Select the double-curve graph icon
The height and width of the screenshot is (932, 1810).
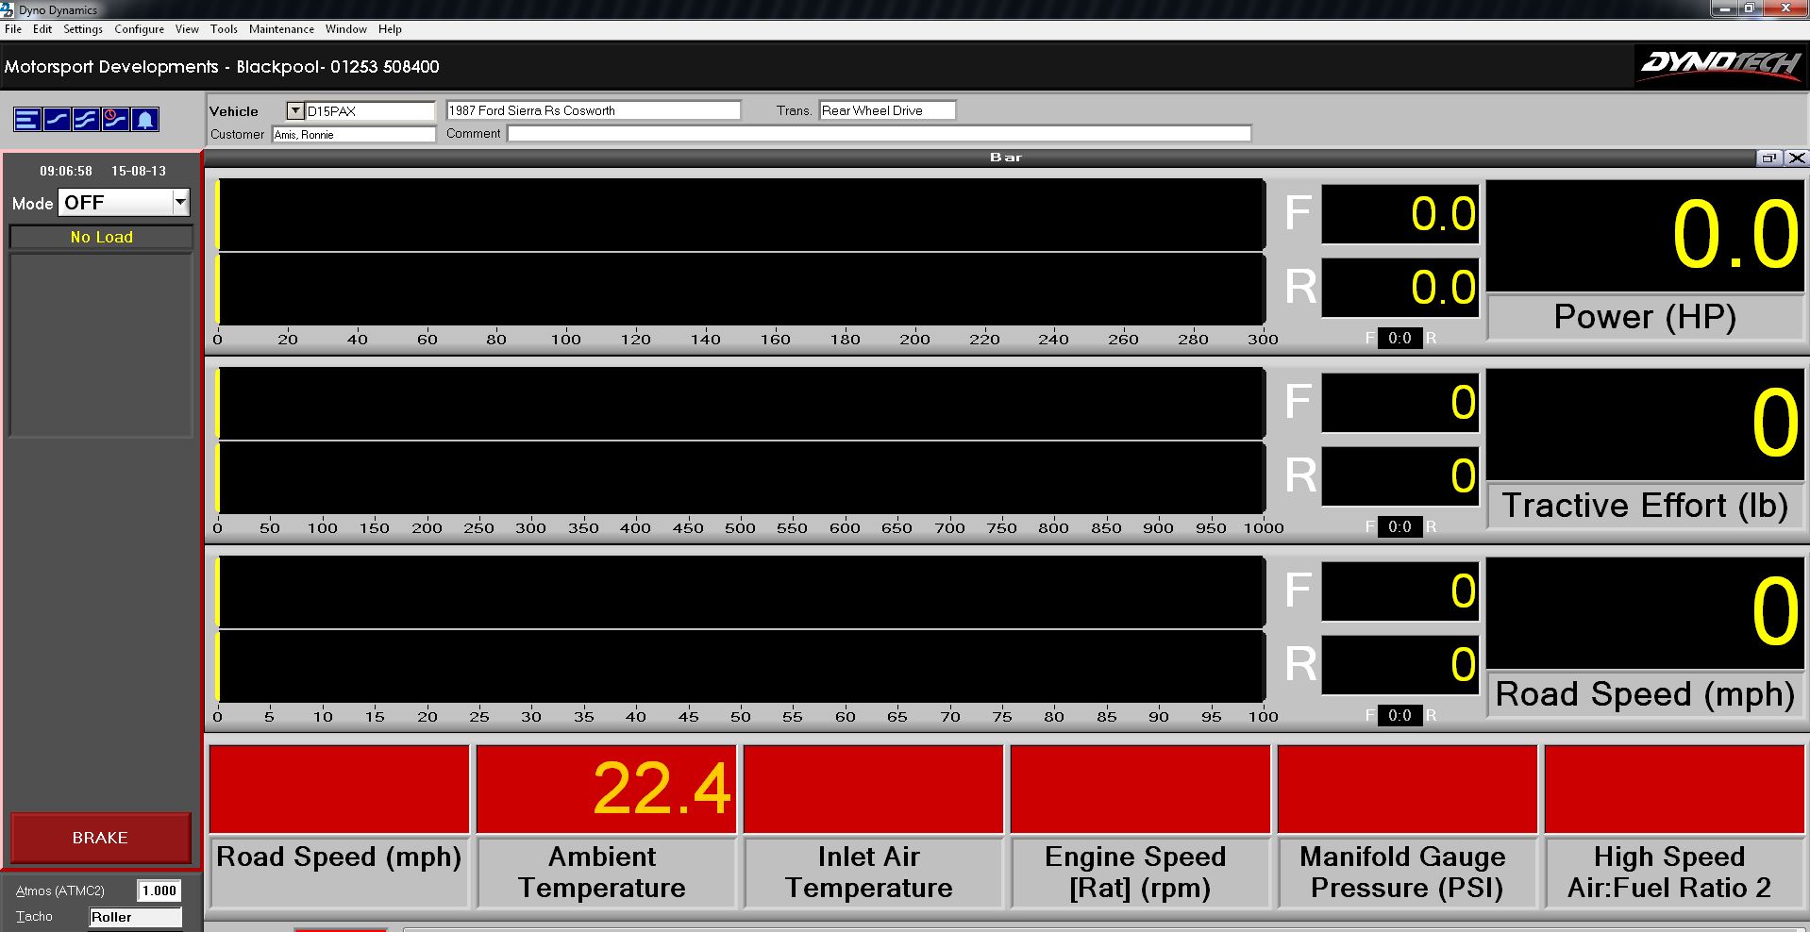(x=86, y=119)
